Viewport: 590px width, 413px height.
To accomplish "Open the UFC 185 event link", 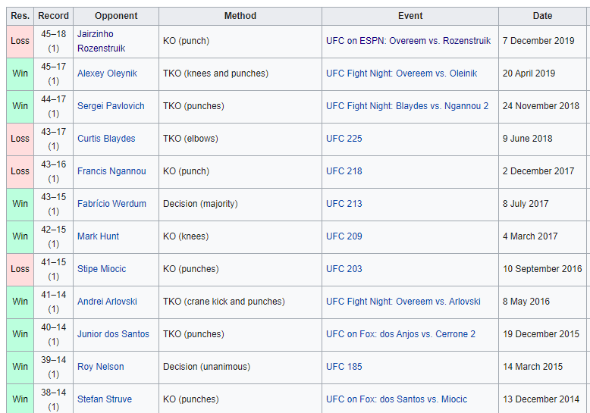I will point(344,367).
